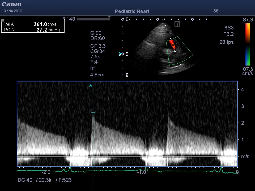Click the cyan 'A' caliper label
The width and height of the screenshot is (255, 191).
click(x=91, y=85)
